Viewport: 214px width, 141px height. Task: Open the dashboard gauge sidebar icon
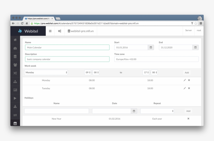15,48
